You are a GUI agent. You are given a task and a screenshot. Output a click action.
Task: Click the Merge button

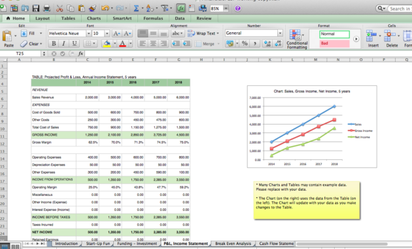click(x=207, y=44)
